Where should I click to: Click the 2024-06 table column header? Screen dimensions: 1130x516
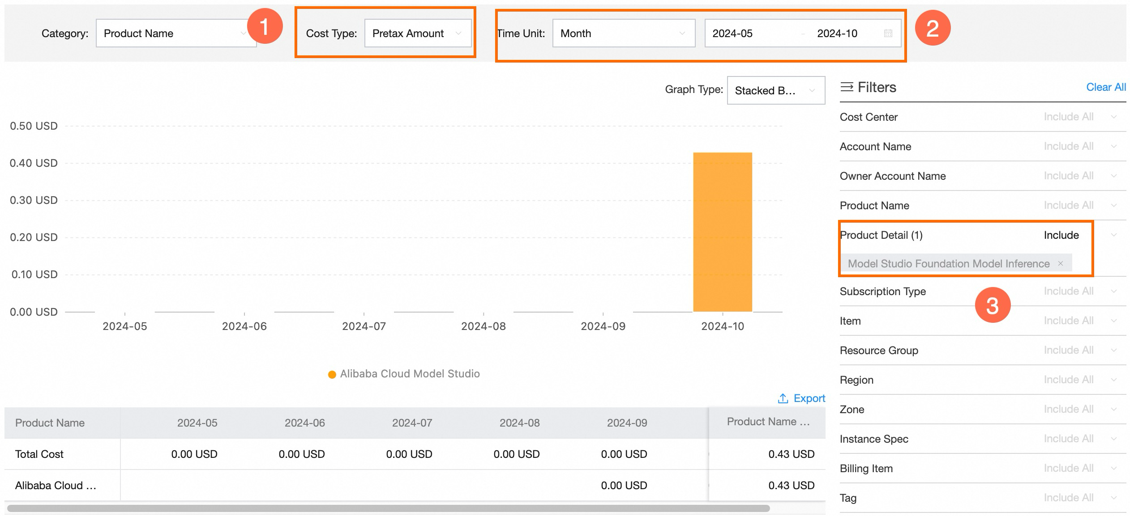(x=304, y=423)
